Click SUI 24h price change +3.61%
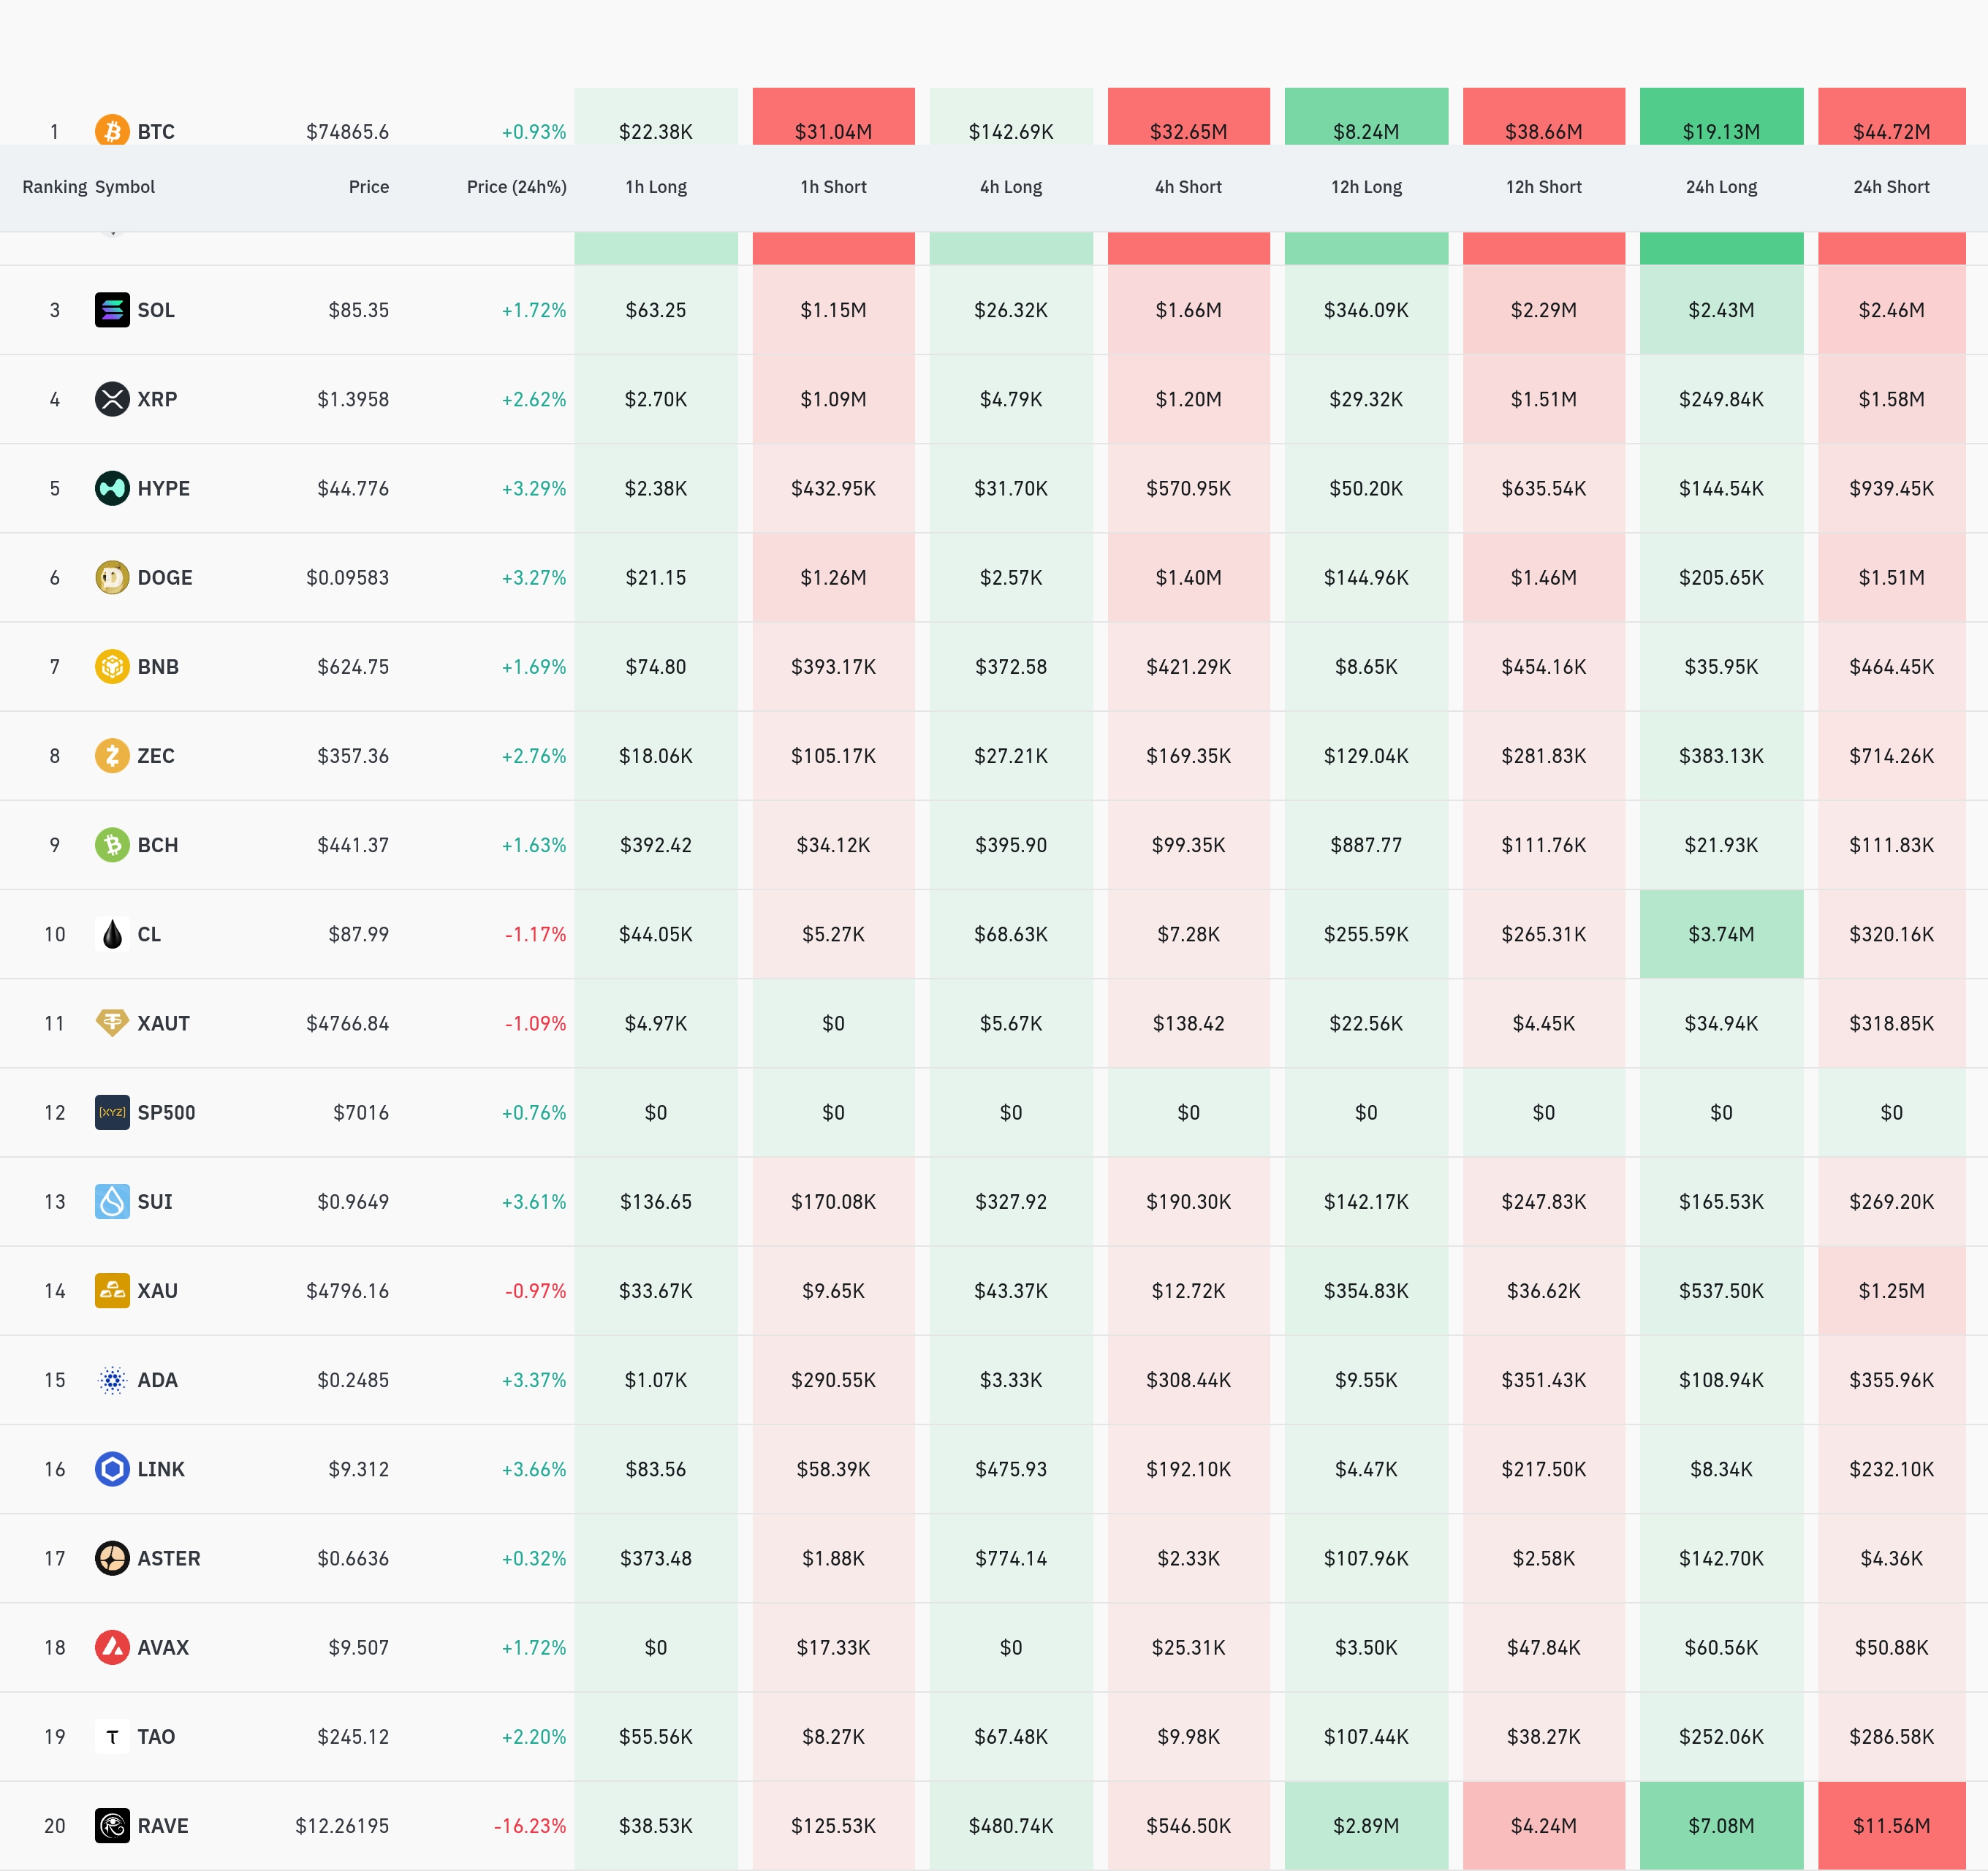Viewport: 1988px width, 1871px height. (534, 1201)
